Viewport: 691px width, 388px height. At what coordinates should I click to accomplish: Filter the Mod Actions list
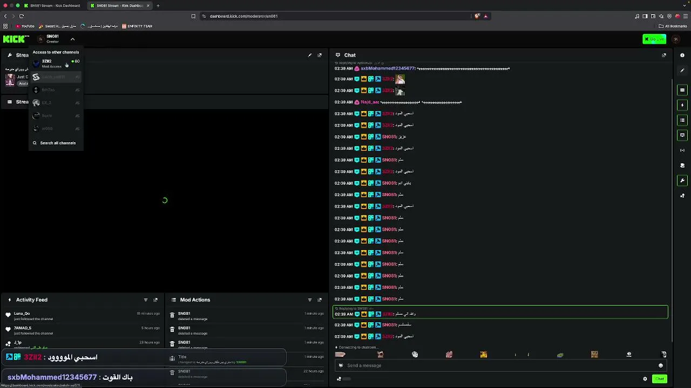point(310,300)
